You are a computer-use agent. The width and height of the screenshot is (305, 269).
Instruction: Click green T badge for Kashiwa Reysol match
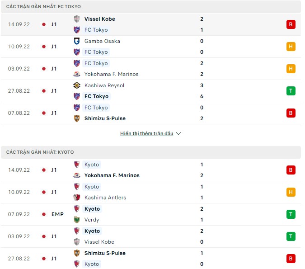(291, 91)
